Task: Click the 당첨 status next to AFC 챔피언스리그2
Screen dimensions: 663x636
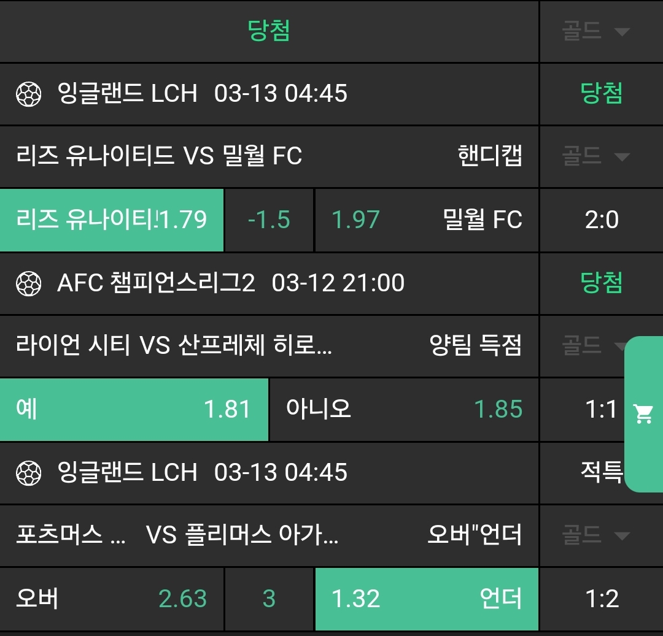Action: pyautogui.click(x=602, y=283)
